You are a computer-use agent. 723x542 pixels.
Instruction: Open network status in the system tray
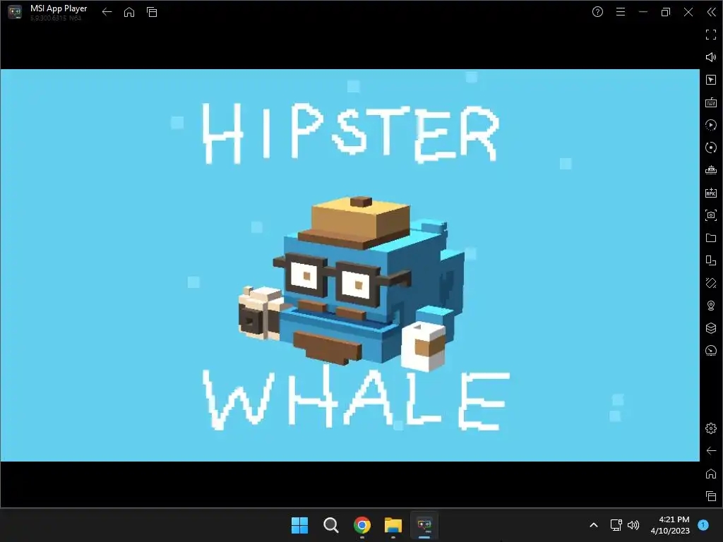[616, 525]
